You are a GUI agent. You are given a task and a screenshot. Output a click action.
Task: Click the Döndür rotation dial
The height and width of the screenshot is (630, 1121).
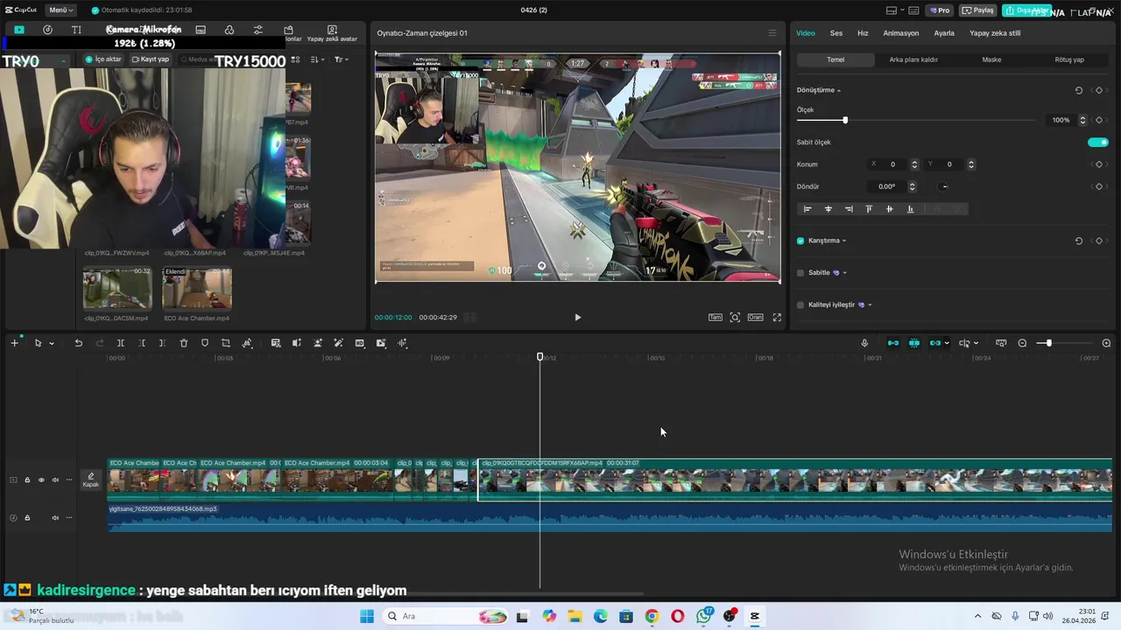coord(944,186)
